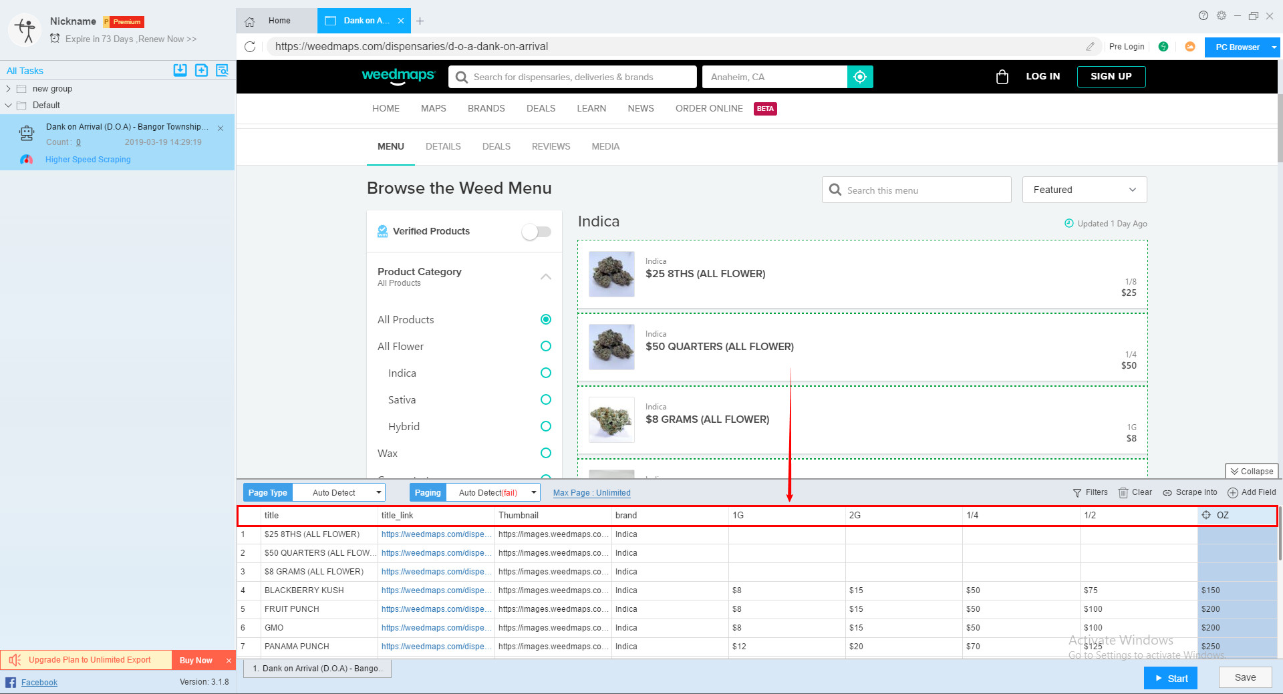Select the Indica category radio button
1283x694 pixels.
[545, 373]
